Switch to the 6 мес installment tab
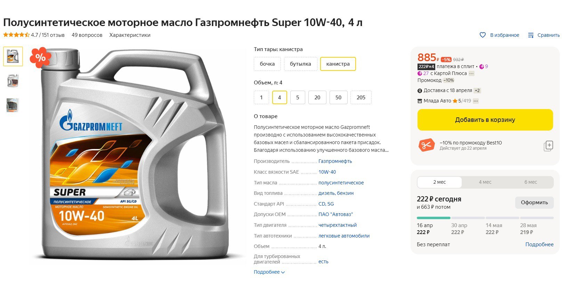The width and height of the screenshot is (567, 282). (530, 182)
